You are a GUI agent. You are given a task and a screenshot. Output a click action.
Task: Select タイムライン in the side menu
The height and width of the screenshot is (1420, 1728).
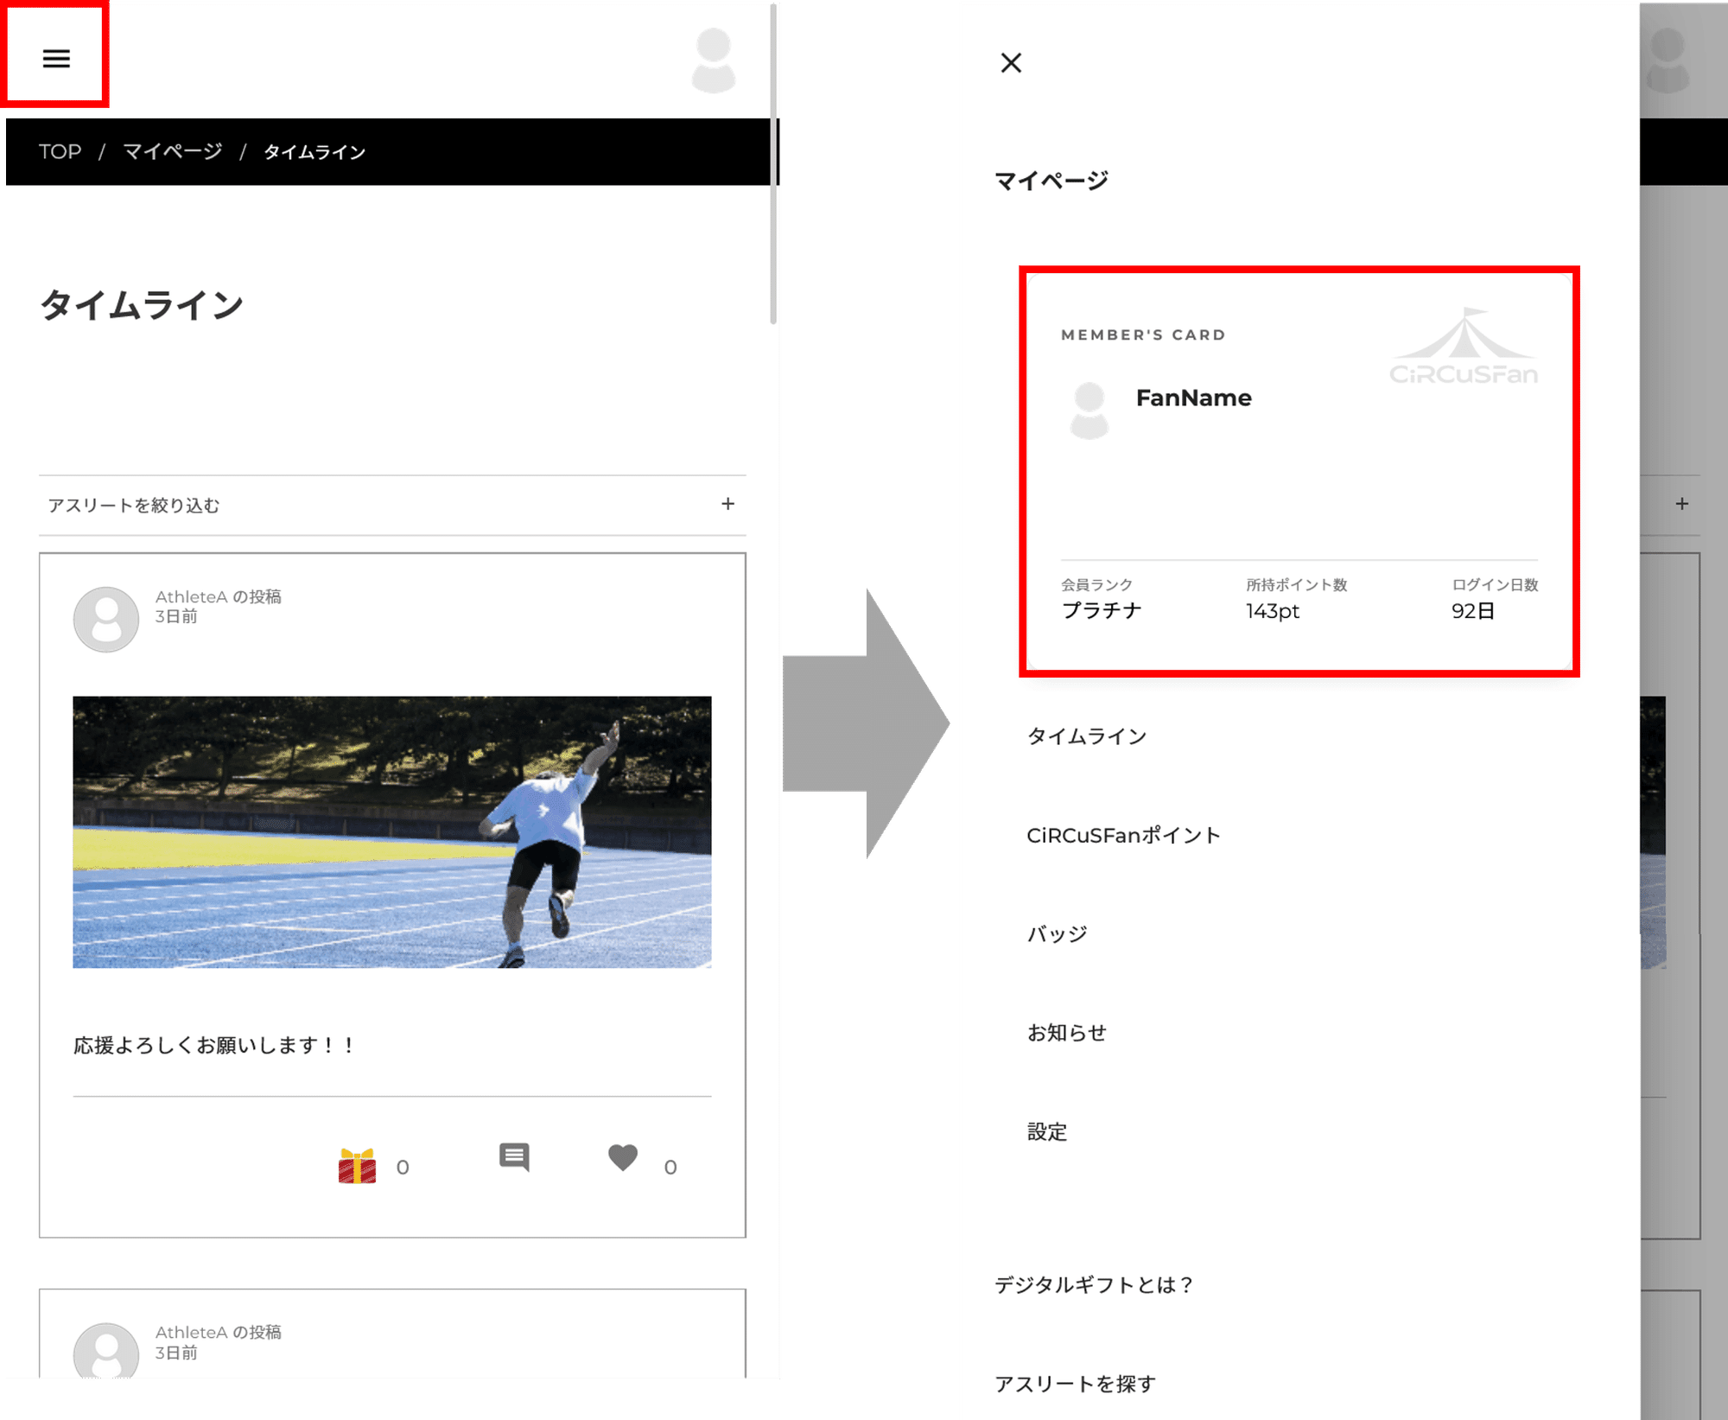(1087, 735)
